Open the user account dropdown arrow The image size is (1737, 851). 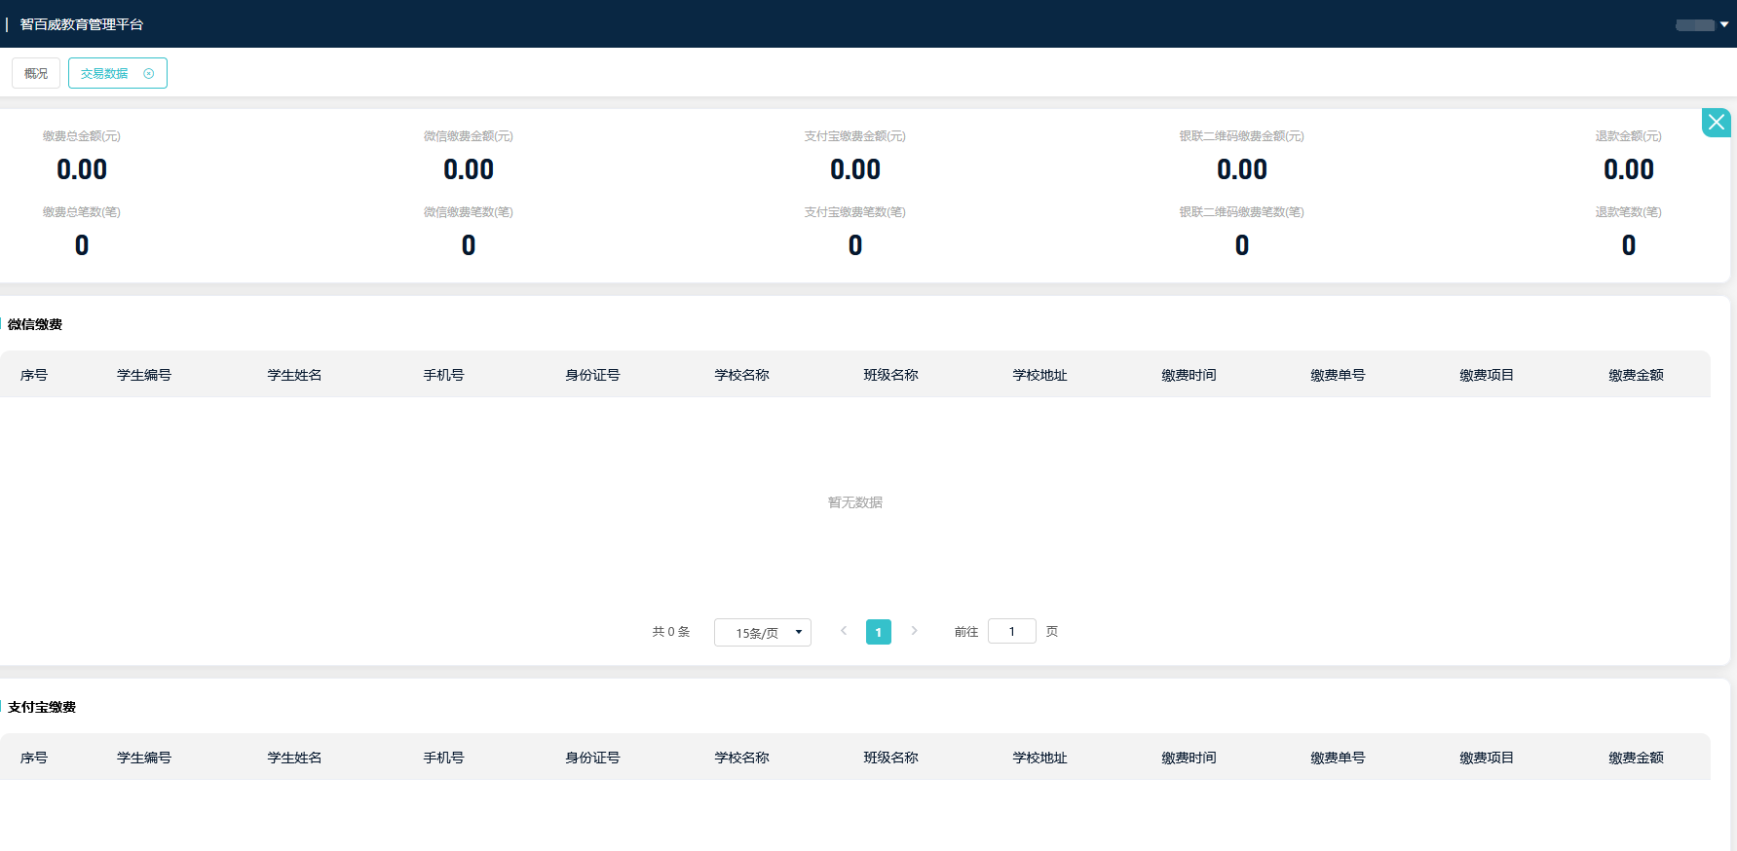[x=1724, y=24]
